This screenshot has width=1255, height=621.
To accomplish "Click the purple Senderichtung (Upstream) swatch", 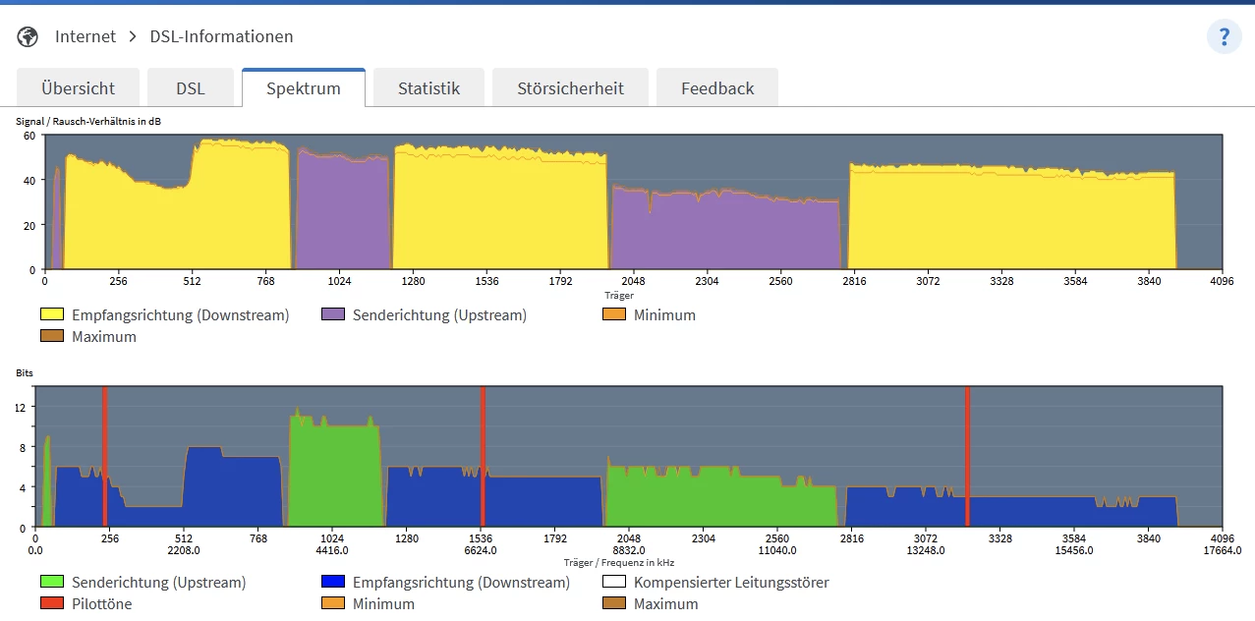I will tap(333, 315).
